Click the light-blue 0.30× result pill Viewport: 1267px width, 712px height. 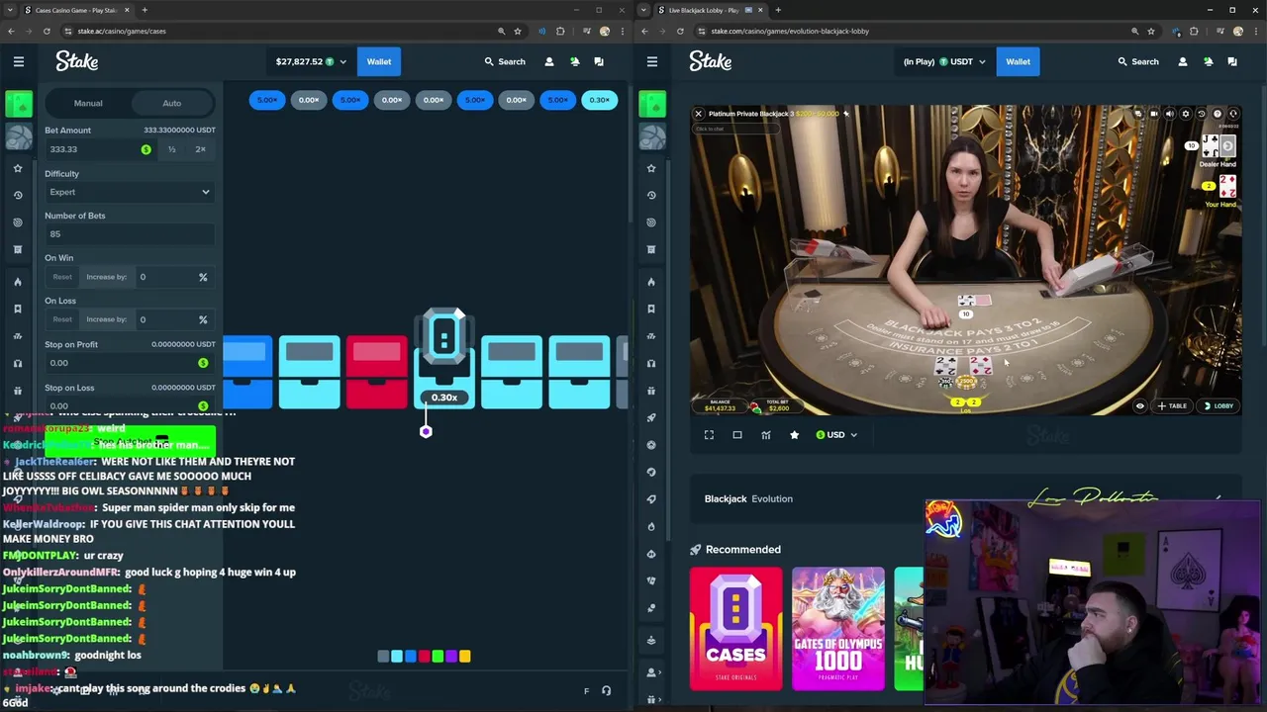coord(599,100)
